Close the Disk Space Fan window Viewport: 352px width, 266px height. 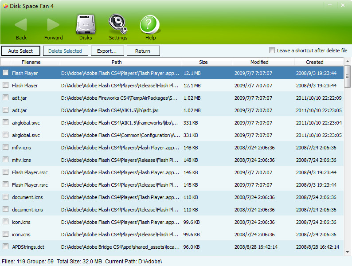coord(343,5)
